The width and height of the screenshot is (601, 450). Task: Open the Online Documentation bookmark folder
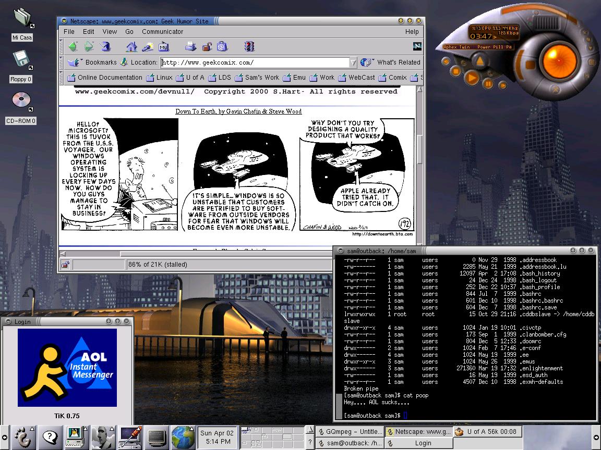tap(105, 77)
